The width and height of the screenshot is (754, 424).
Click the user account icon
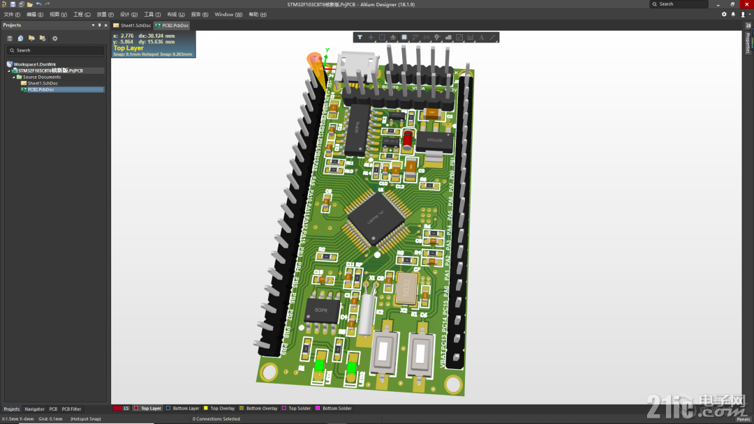pyautogui.click(x=743, y=15)
